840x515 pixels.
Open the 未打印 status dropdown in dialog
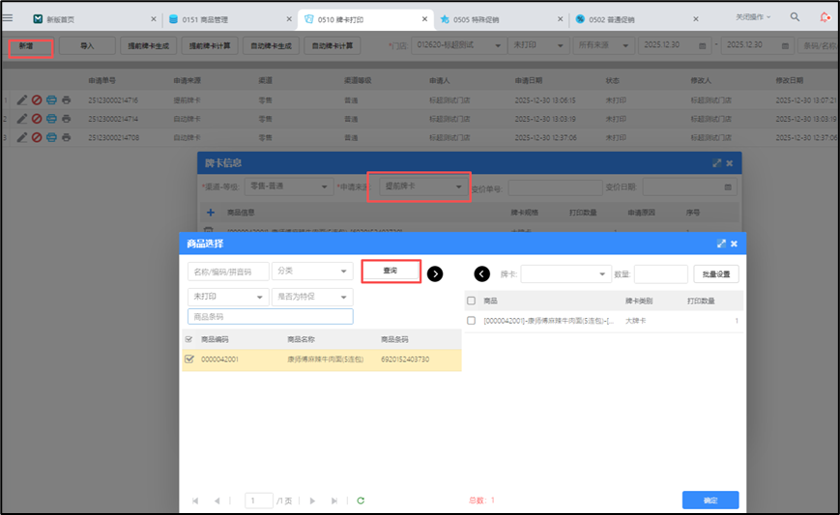(x=227, y=297)
